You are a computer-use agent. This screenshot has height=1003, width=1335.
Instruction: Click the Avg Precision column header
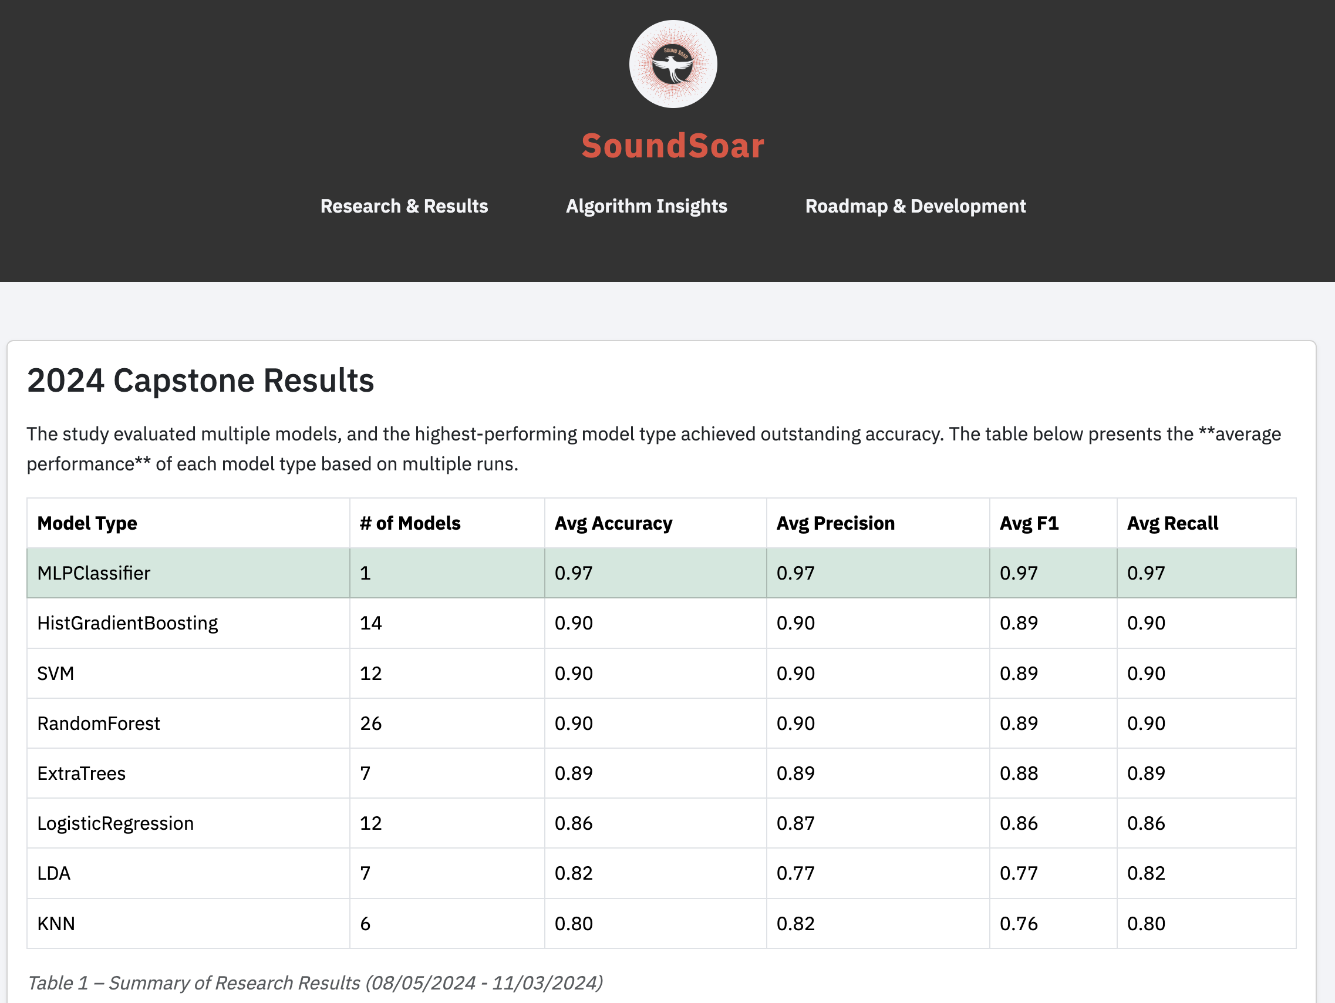pyautogui.click(x=835, y=523)
